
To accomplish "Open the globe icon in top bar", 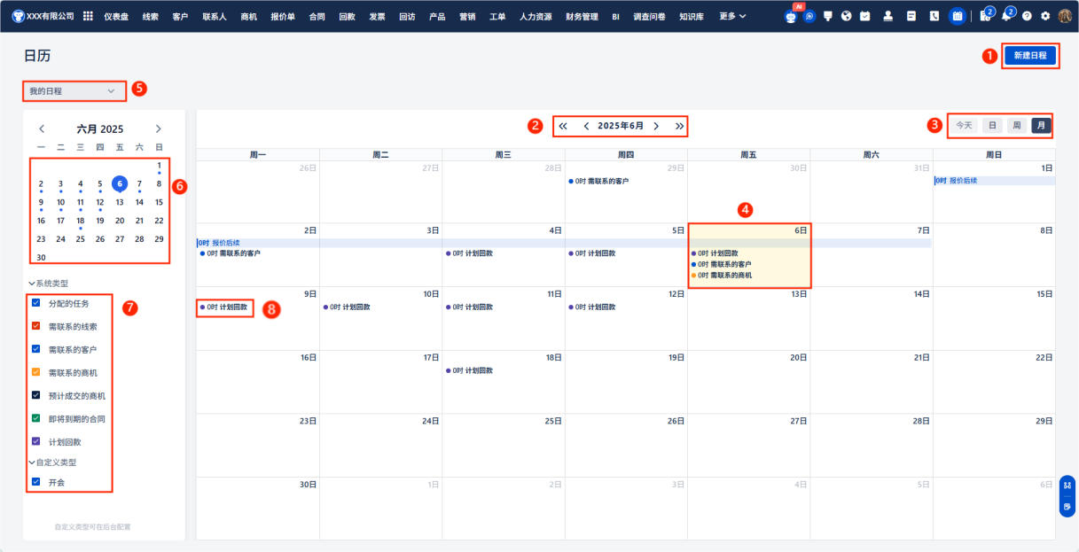I will [847, 16].
